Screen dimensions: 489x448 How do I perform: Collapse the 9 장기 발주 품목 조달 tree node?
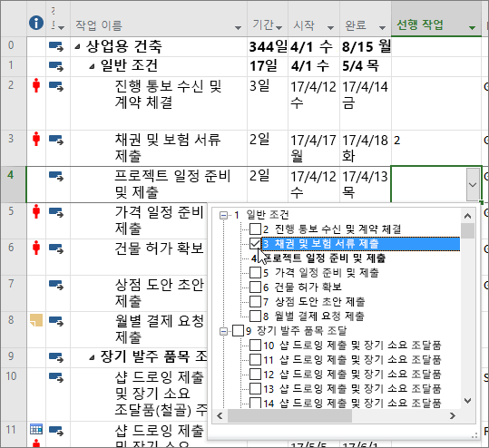point(223,331)
